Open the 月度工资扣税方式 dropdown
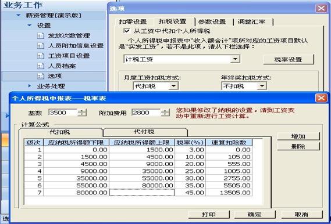This screenshot has height=224, width=331. coord(173,86)
